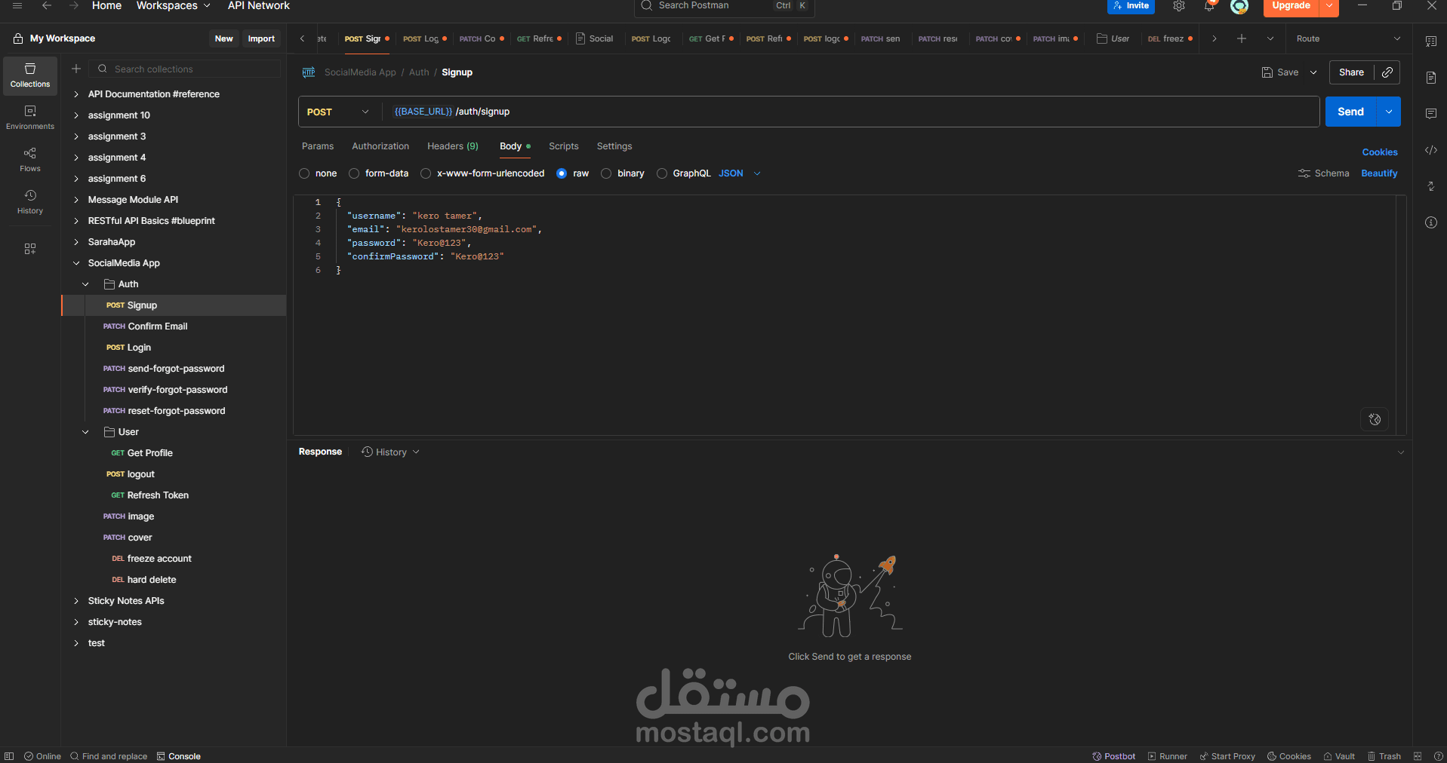The height and width of the screenshot is (763, 1447).
Task: Click the hamburger menu icon
Action: click(17, 5)
